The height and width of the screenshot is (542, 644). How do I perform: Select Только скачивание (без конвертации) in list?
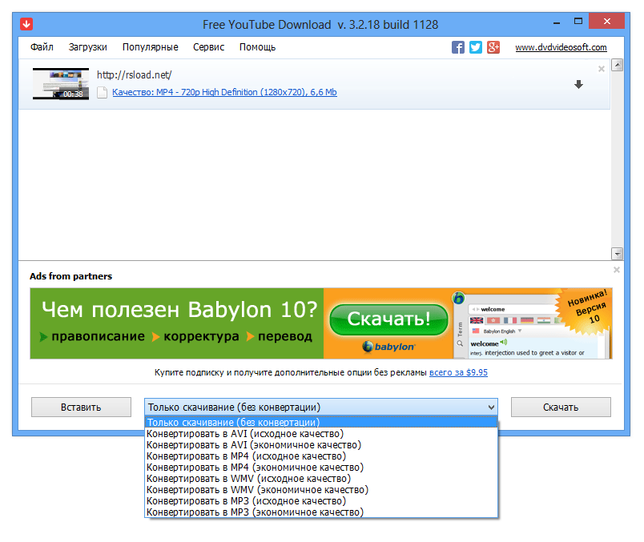(321, 423)
